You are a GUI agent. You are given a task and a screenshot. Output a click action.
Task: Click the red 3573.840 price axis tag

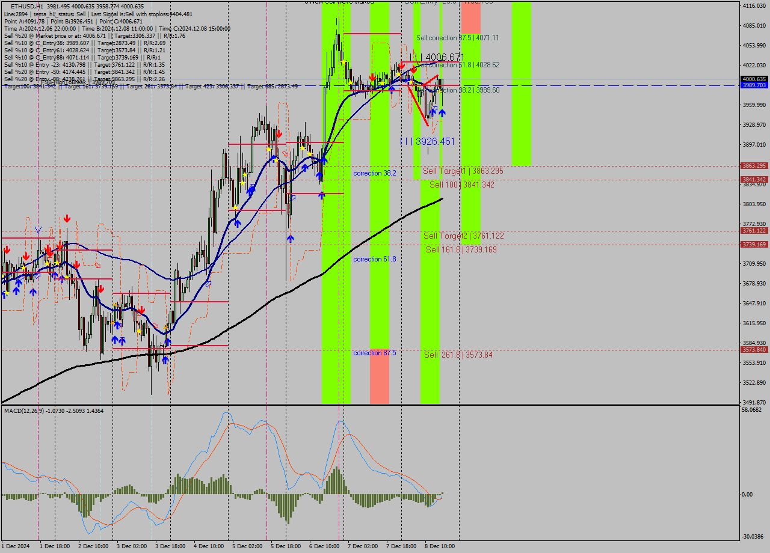754,349
